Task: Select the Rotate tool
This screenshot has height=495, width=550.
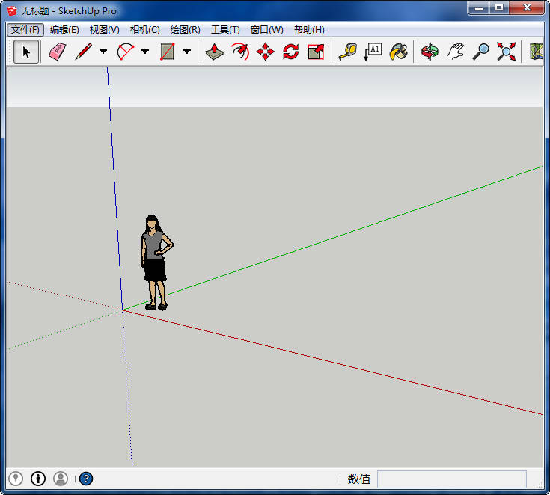Action: click(x=291, y=52)
